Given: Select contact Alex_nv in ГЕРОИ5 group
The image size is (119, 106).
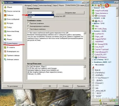Looking at the screenshot, I should click(100, 21).
